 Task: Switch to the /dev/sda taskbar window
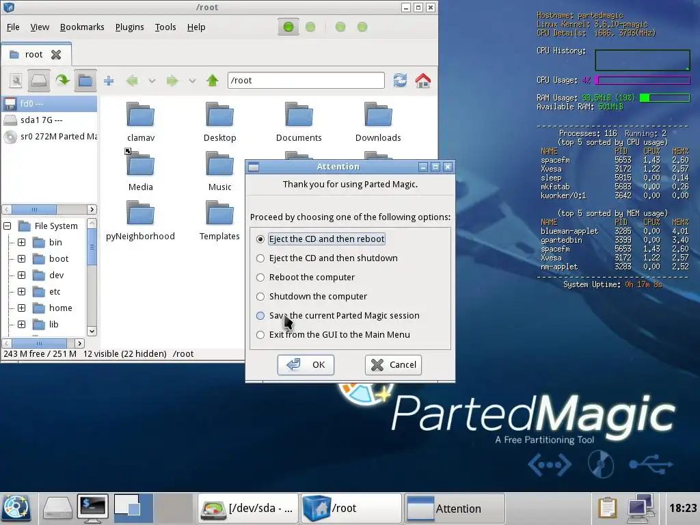[x=247, y=508]
